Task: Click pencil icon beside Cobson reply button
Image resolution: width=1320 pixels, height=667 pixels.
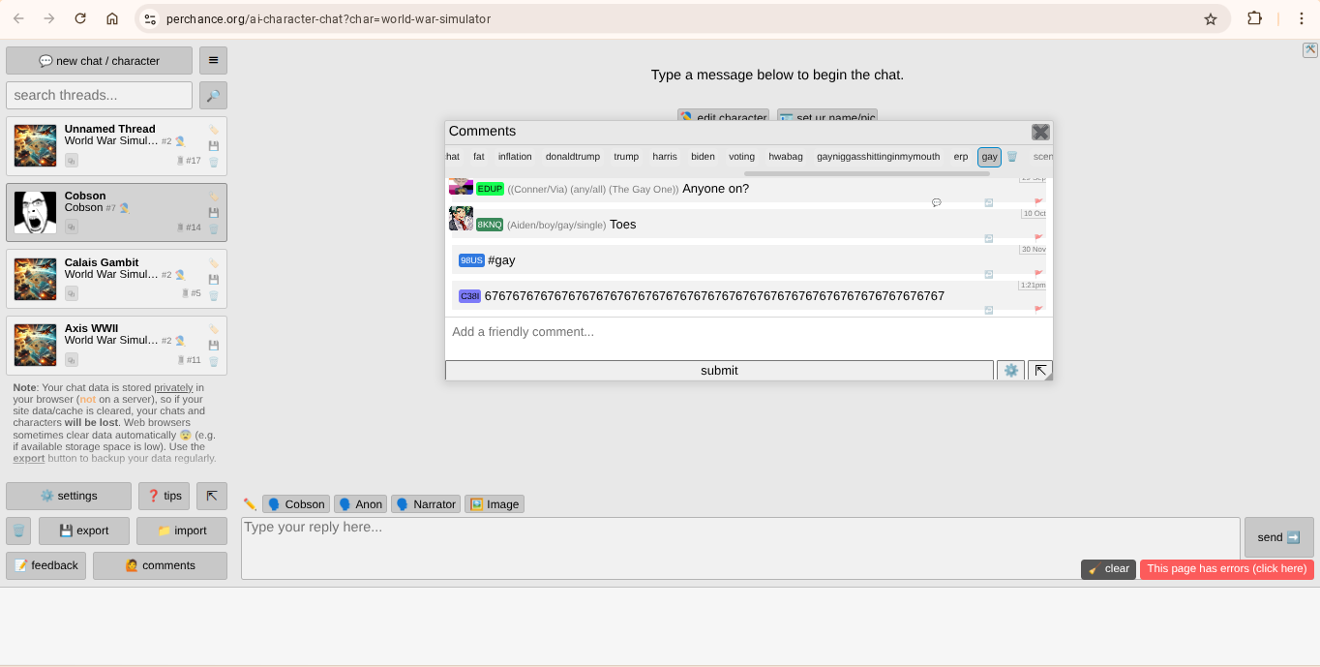Action: click(x=250, y=504)
